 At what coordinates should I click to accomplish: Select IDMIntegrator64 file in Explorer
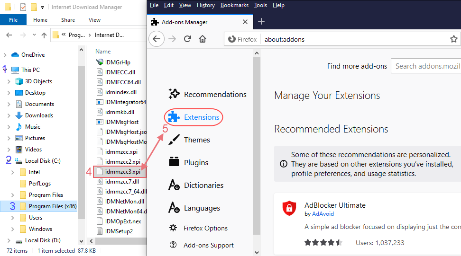tap(121, 102)
